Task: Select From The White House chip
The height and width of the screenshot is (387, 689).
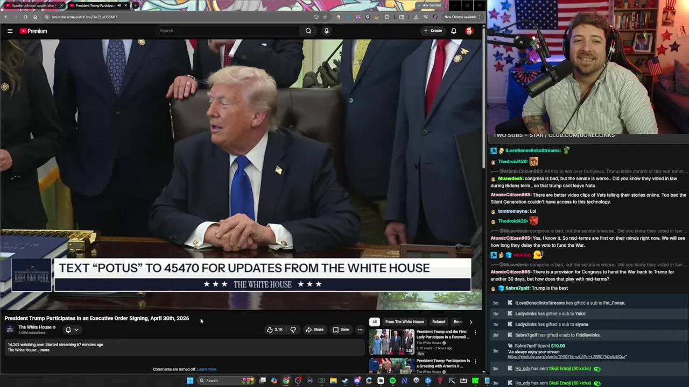Action: [x=405, y=321]
